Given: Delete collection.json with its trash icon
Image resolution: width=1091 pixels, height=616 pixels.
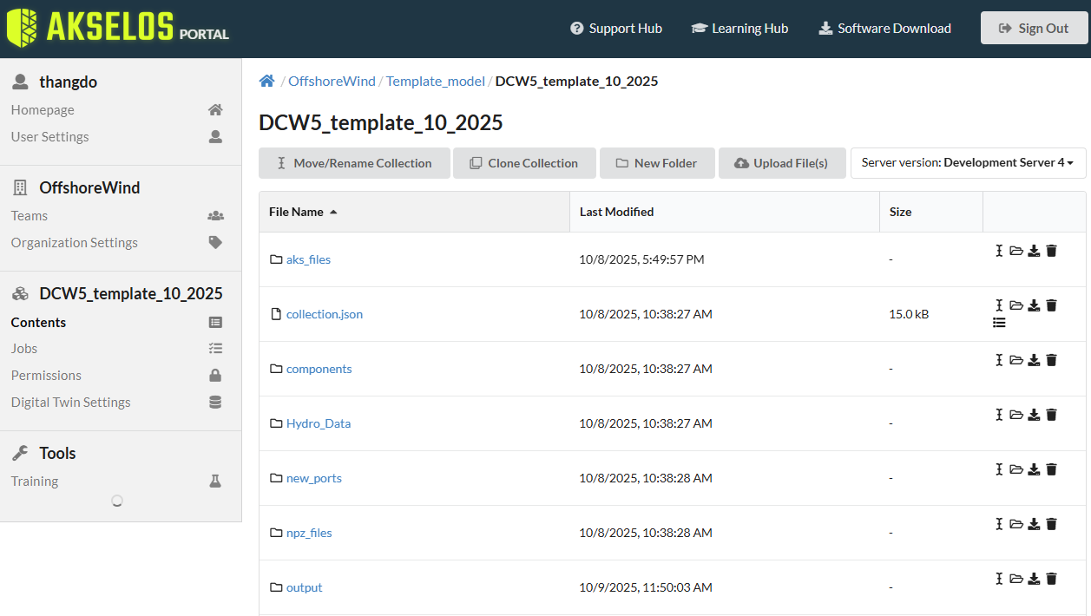Looking at the screenshot, I should point(1051,305).
